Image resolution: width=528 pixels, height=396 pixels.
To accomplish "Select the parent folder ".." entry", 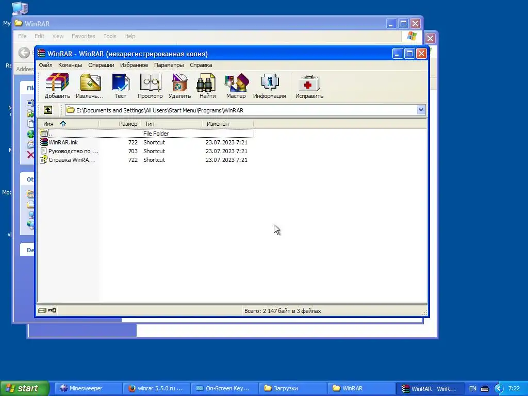I will point(146,134).
